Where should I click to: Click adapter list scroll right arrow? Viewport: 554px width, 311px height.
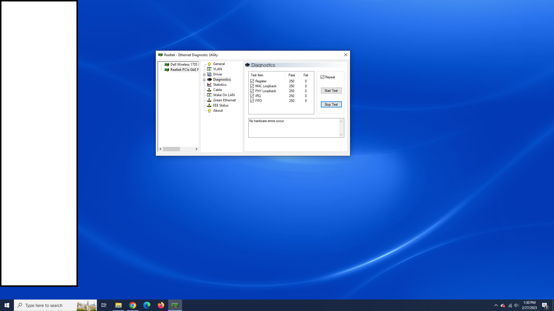pos(196,149)
